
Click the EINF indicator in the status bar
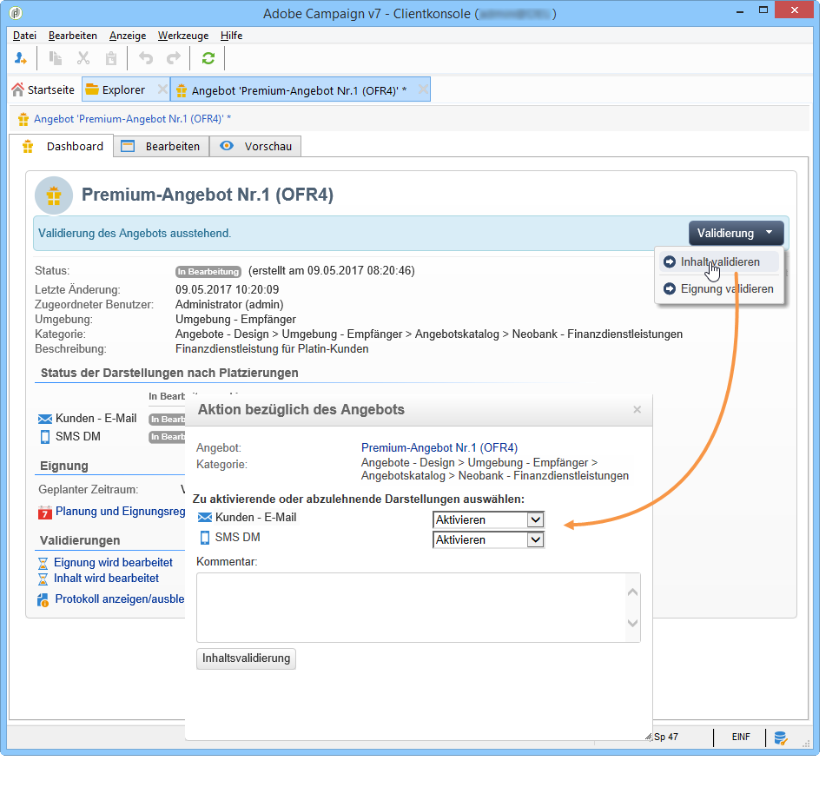click(741, 737)
